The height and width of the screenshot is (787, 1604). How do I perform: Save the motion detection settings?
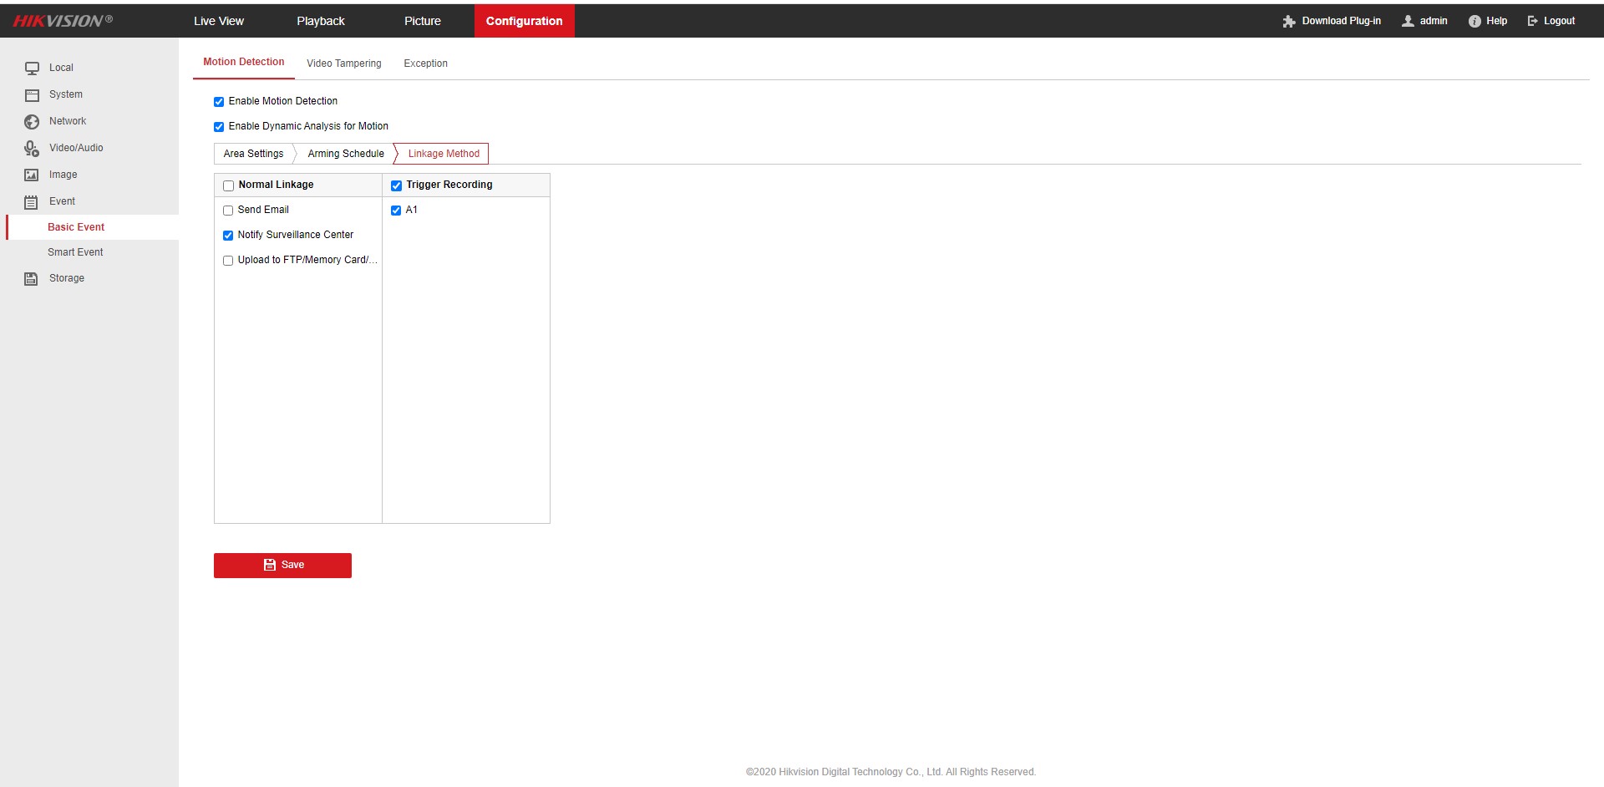(282, 566)
